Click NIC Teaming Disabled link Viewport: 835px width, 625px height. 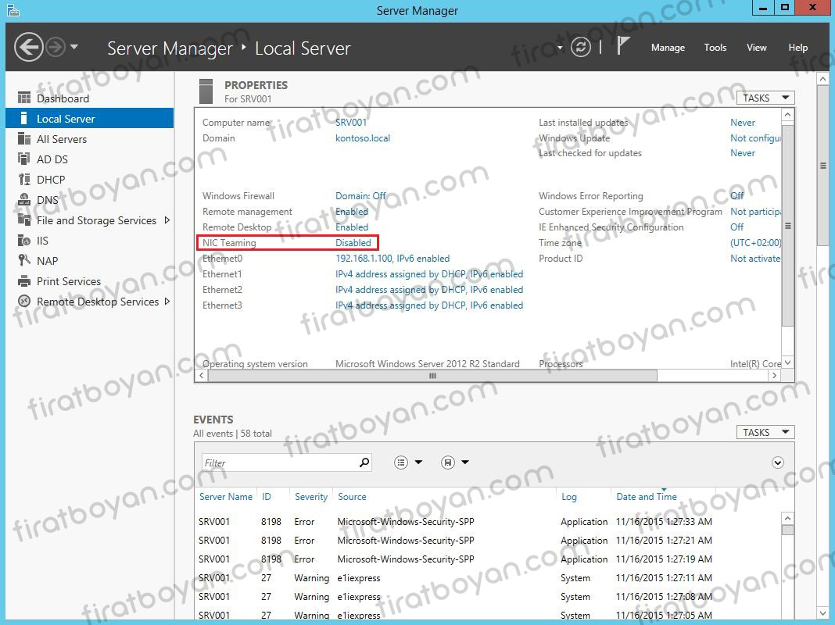(x=353, y=242)
